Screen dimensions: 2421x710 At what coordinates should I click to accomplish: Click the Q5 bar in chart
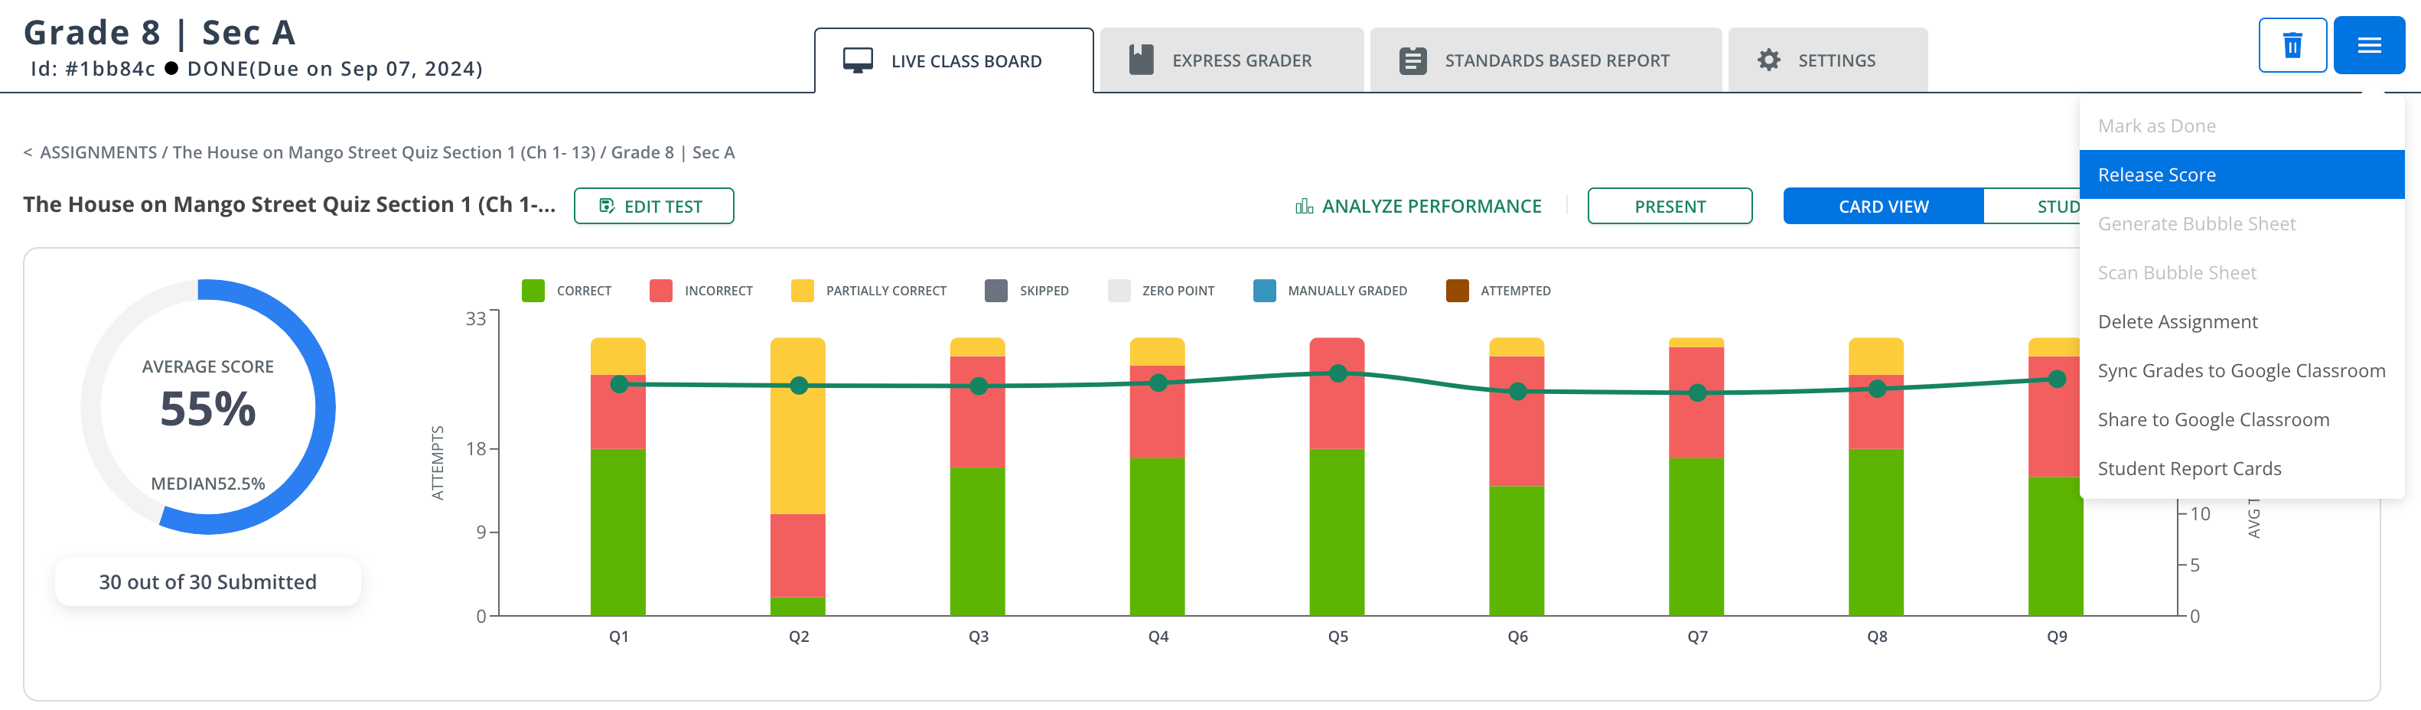click(1338, 476)
